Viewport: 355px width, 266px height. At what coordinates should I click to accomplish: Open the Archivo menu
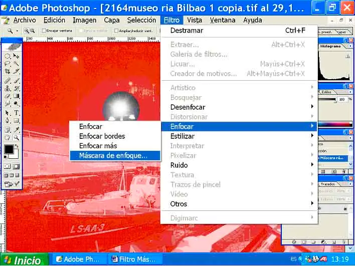pos(25,20)
